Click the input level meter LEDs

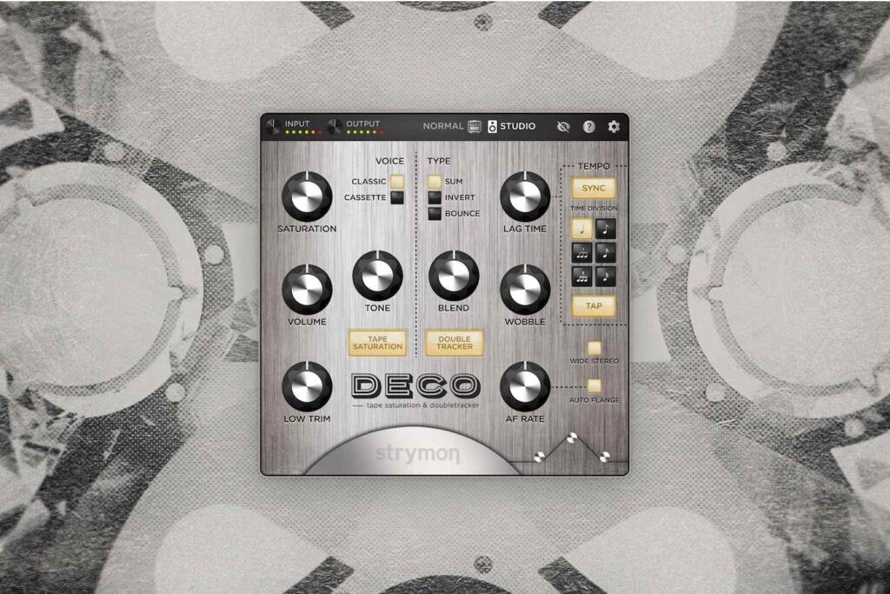click(303, 132)
